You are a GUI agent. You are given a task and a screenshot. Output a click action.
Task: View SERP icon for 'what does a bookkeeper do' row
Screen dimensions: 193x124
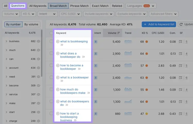point(180,54)
